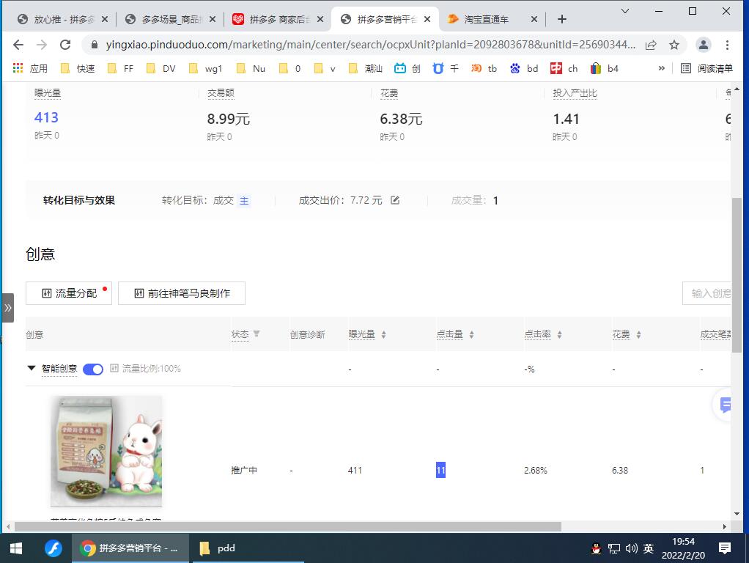This screenshot has width=749, height=563.
Task: Open the wg1 bookmark folder
Action: point(206,68)
